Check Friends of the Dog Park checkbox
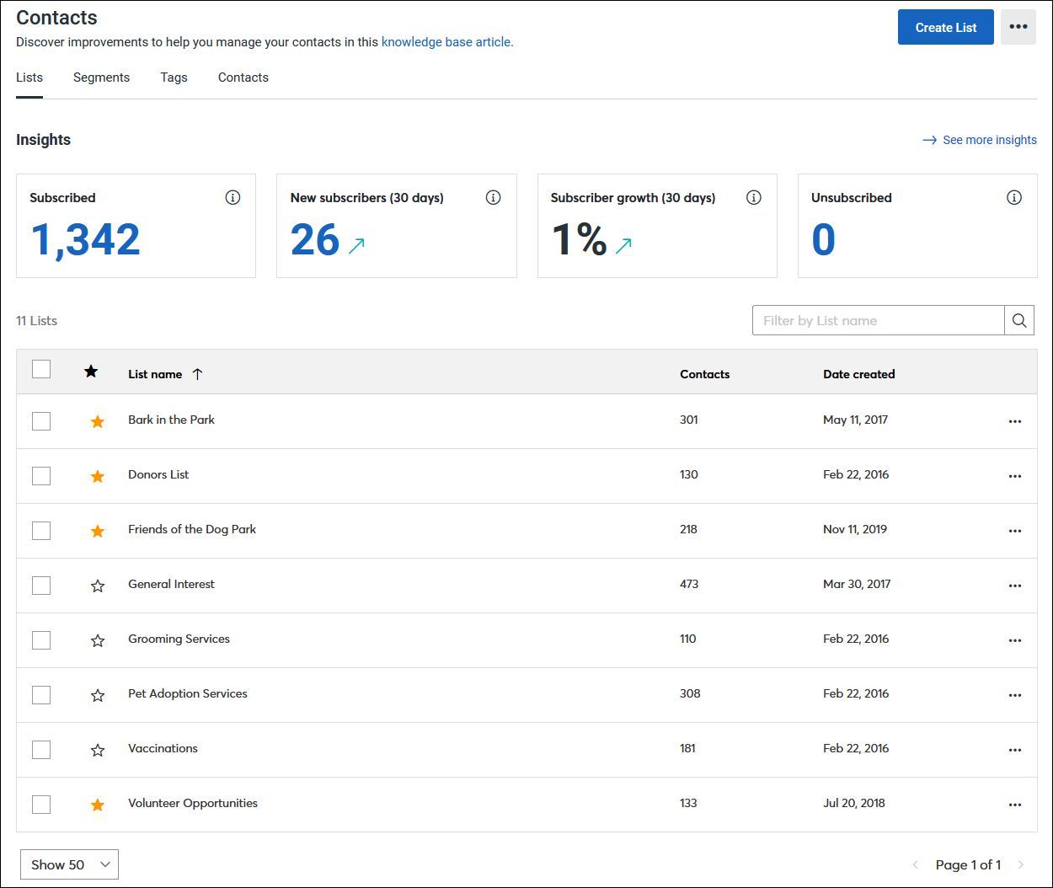 point(41,531)
